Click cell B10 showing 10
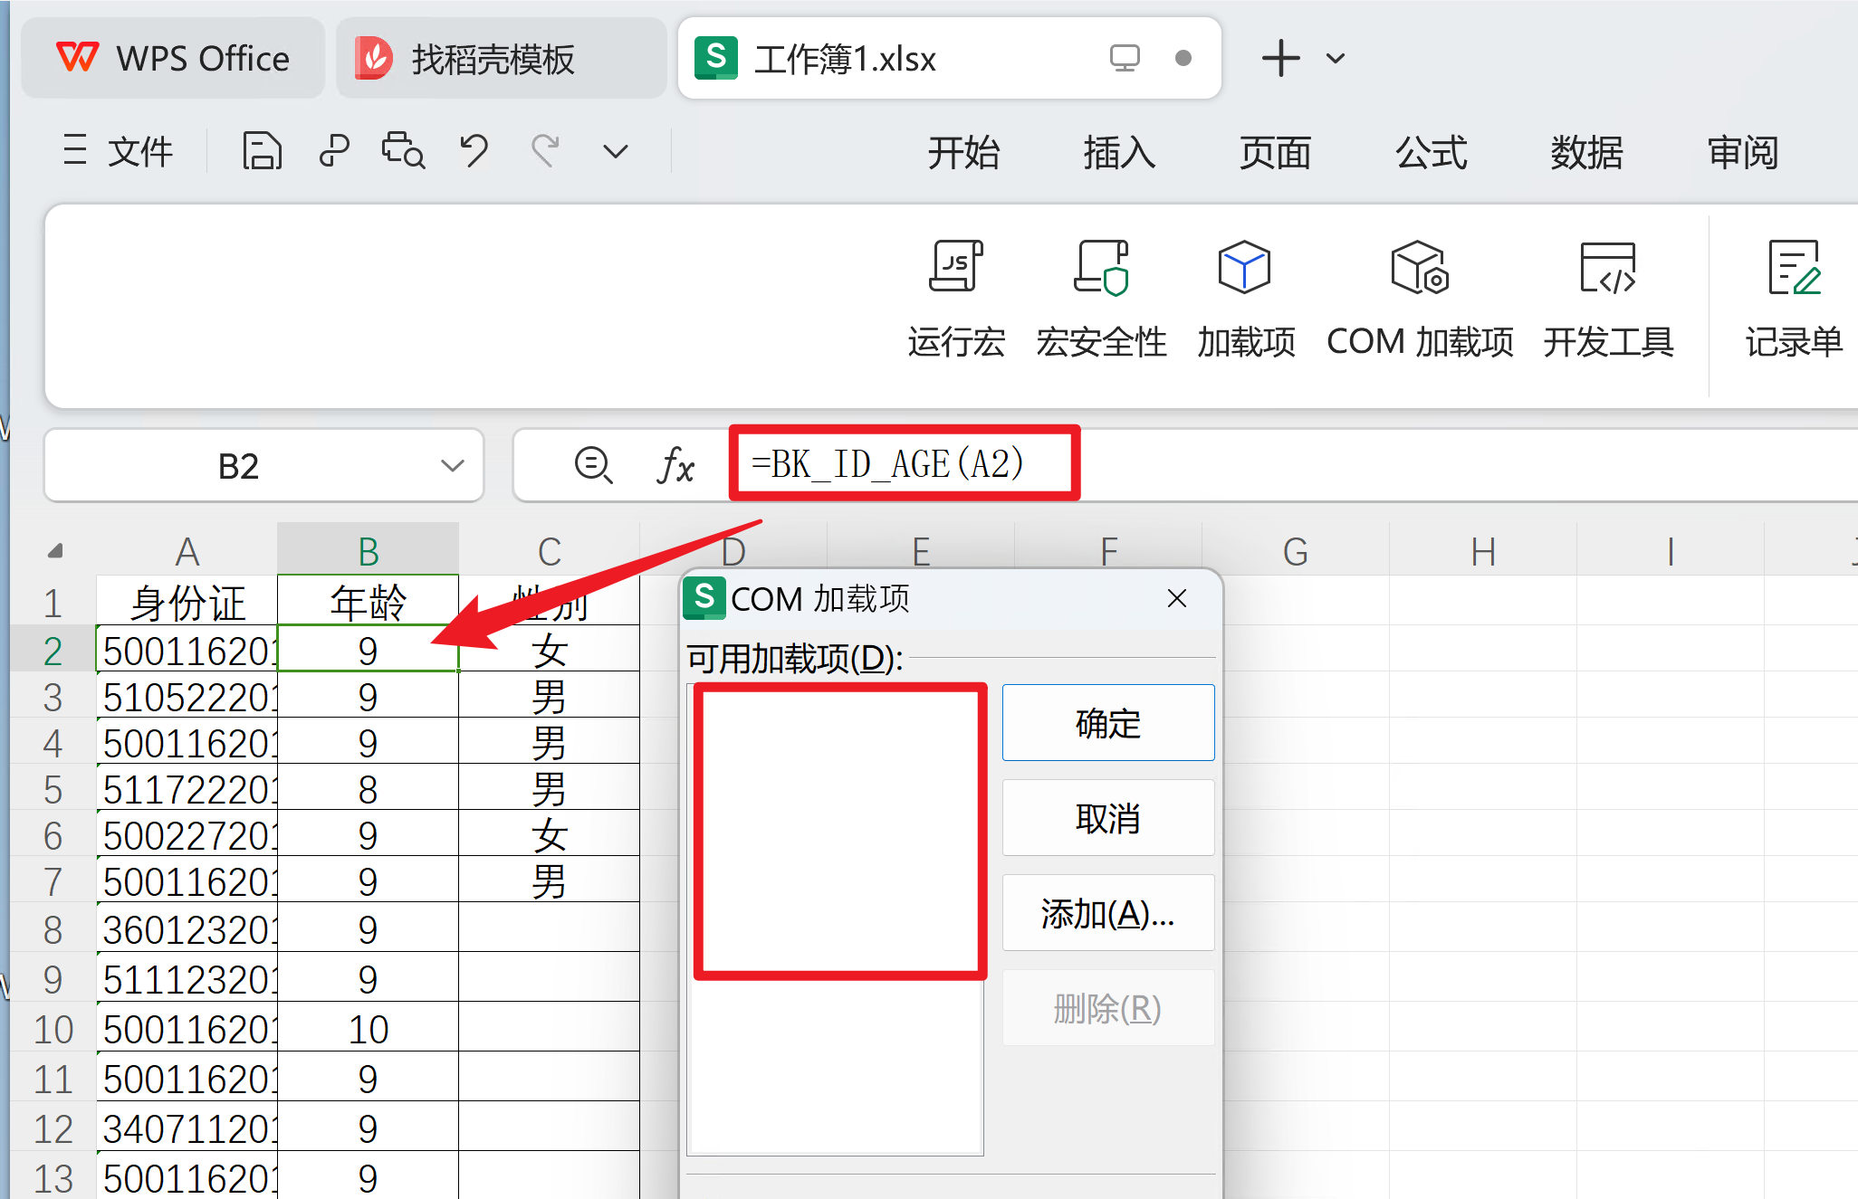 (369, 1029)
